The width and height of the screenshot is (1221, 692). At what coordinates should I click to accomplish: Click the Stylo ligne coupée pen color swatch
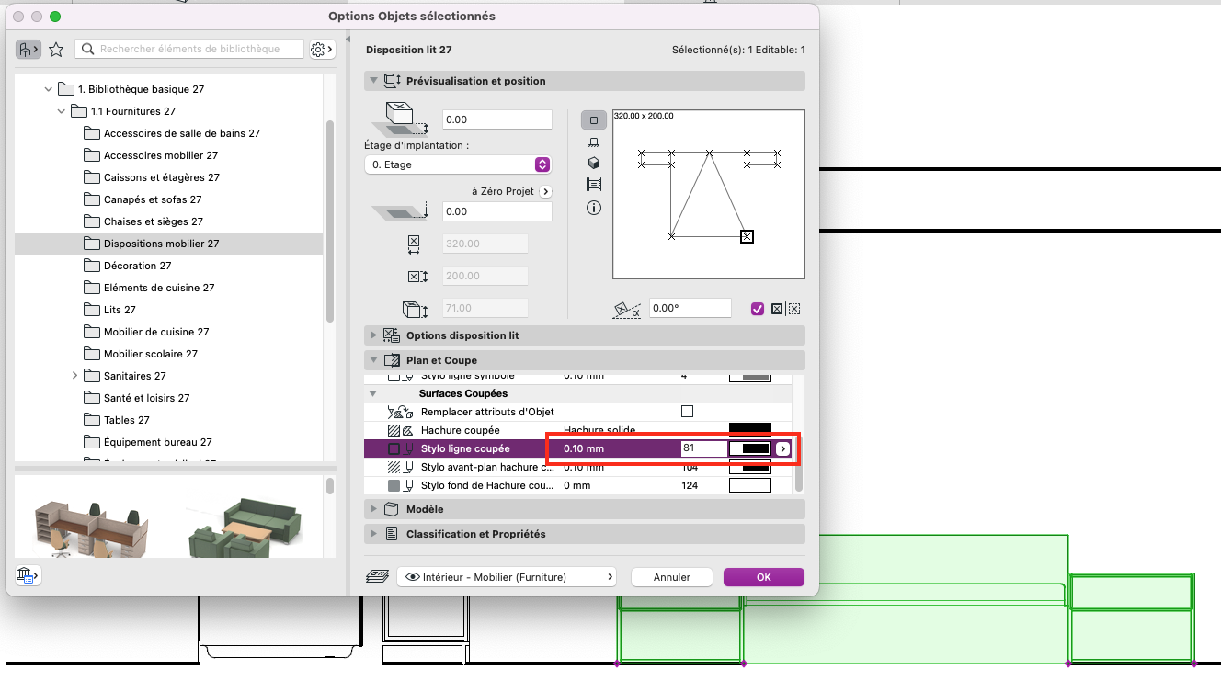[x=749, y=448]
